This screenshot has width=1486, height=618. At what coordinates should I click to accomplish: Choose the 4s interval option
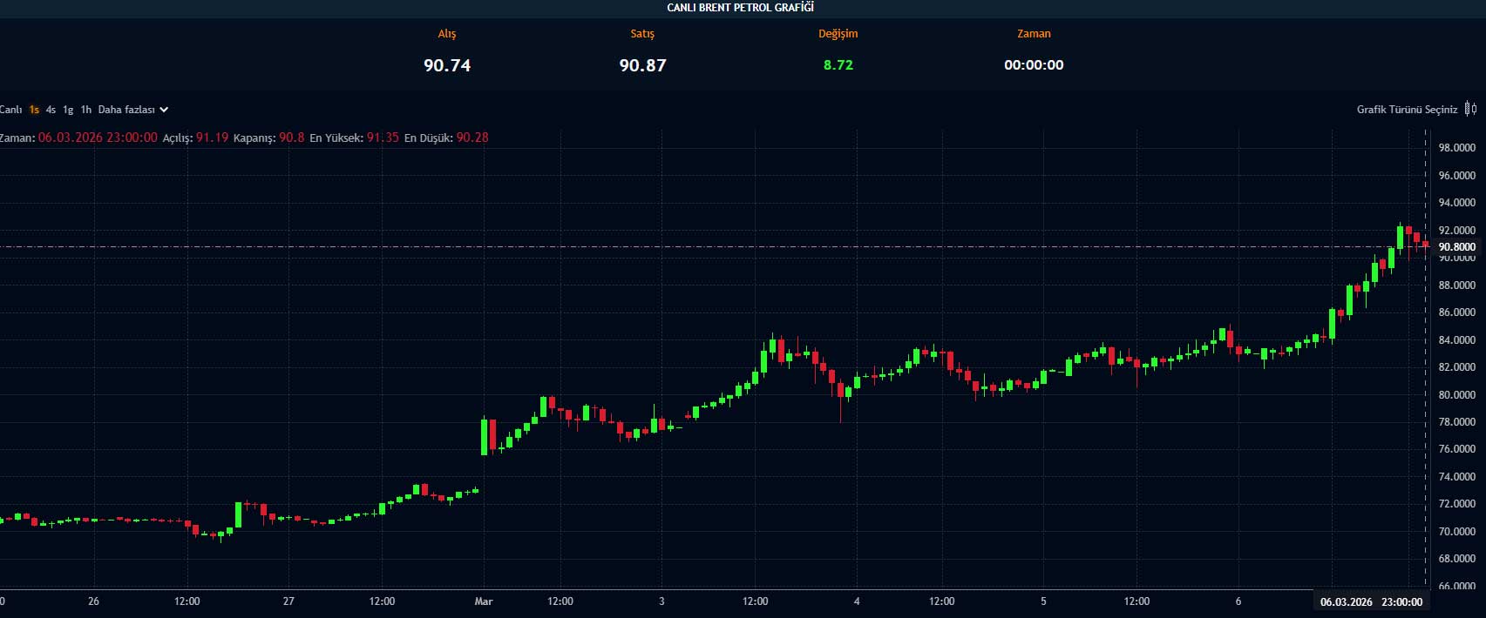tap(51, 110)
